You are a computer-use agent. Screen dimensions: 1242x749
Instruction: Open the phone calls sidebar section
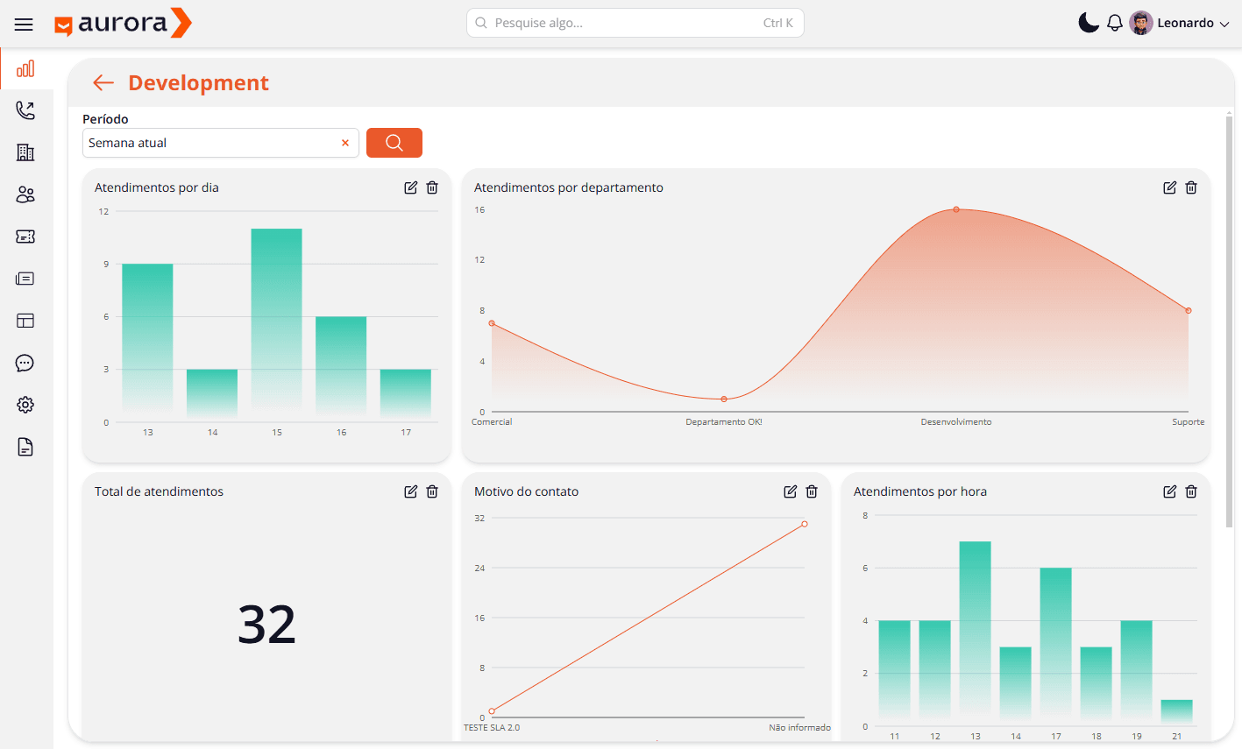25,110
